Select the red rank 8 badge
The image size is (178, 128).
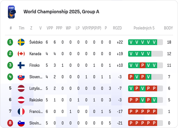10,123
